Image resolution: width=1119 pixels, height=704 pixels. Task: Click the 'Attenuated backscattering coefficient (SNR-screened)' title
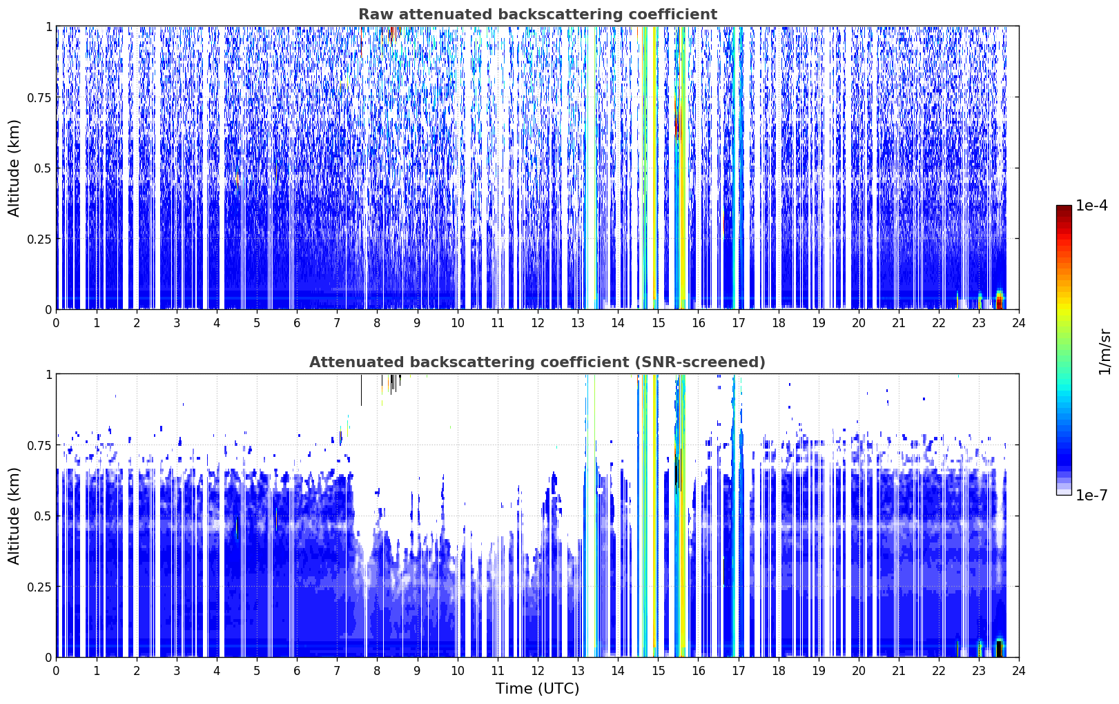[537, 362]
